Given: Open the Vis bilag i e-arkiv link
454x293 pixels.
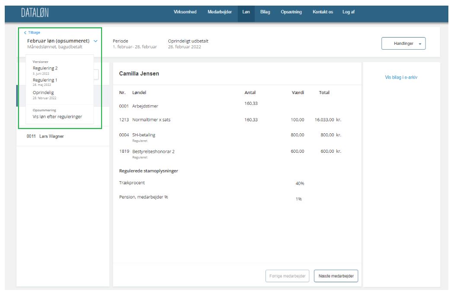Looking at the screenshot, I should tap(401, 78).
